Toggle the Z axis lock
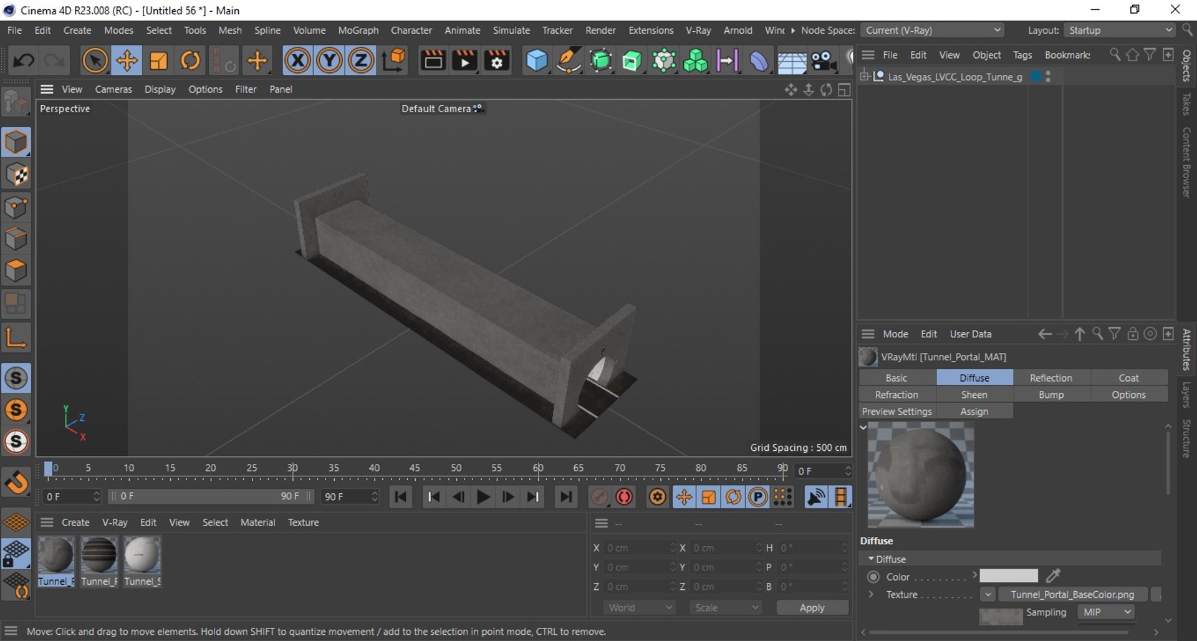The image size is (1197, 641). 361,60
